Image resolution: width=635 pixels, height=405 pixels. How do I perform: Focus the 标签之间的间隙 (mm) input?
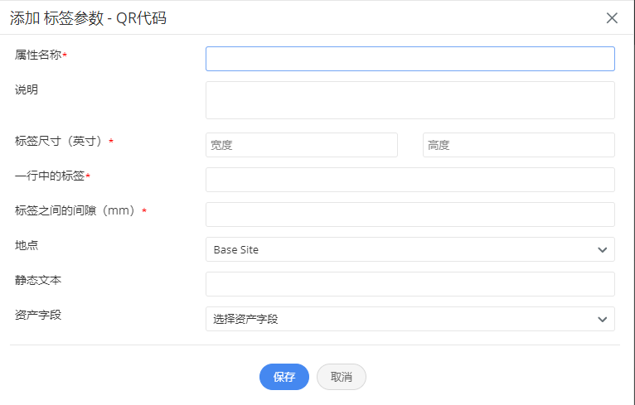(410, 215)
